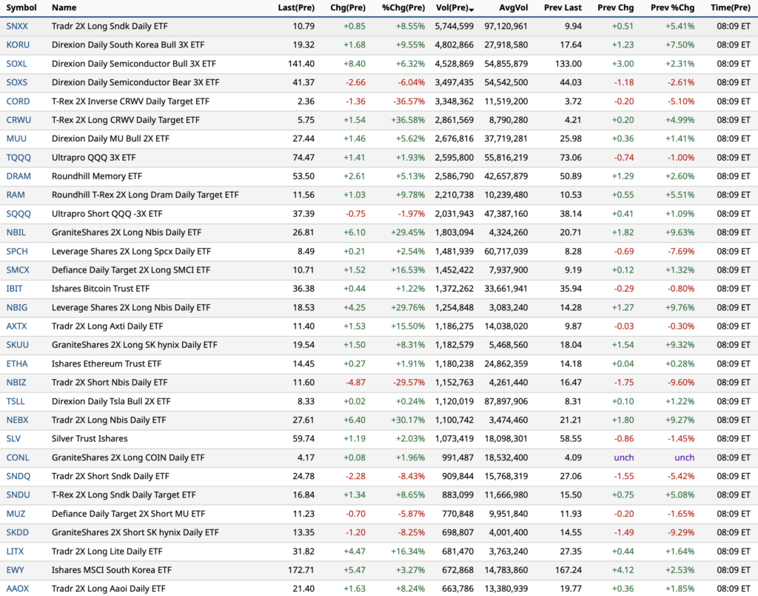Open the KORU symbol link
The width and height of the screenshot is (758, 596).
click(18, 45)
